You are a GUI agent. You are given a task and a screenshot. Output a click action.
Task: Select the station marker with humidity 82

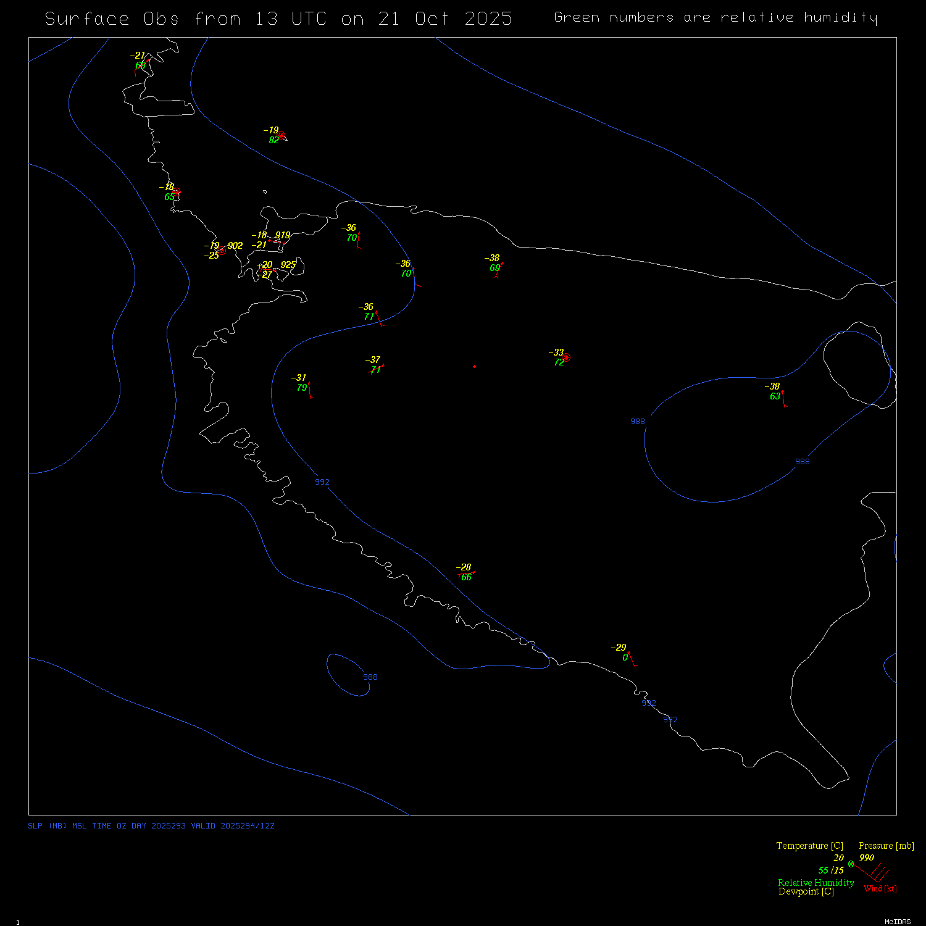(281, 135)
